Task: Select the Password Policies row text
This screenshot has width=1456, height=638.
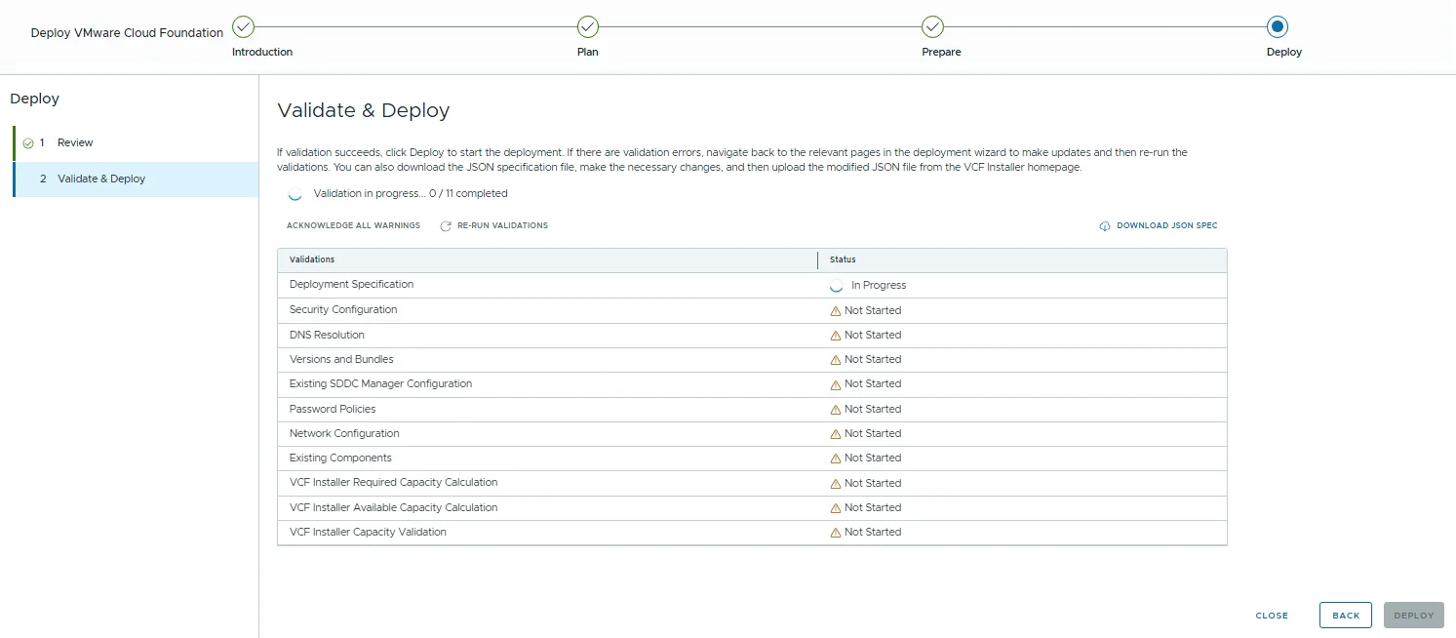Action: coord(333,409)
